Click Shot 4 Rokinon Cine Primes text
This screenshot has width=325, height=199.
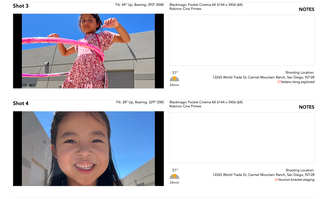185,106
